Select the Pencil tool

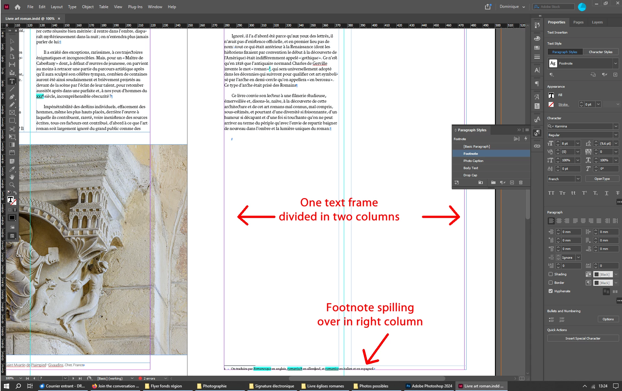(12, 105)
